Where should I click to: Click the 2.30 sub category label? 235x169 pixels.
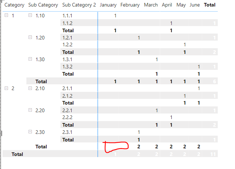40,132
